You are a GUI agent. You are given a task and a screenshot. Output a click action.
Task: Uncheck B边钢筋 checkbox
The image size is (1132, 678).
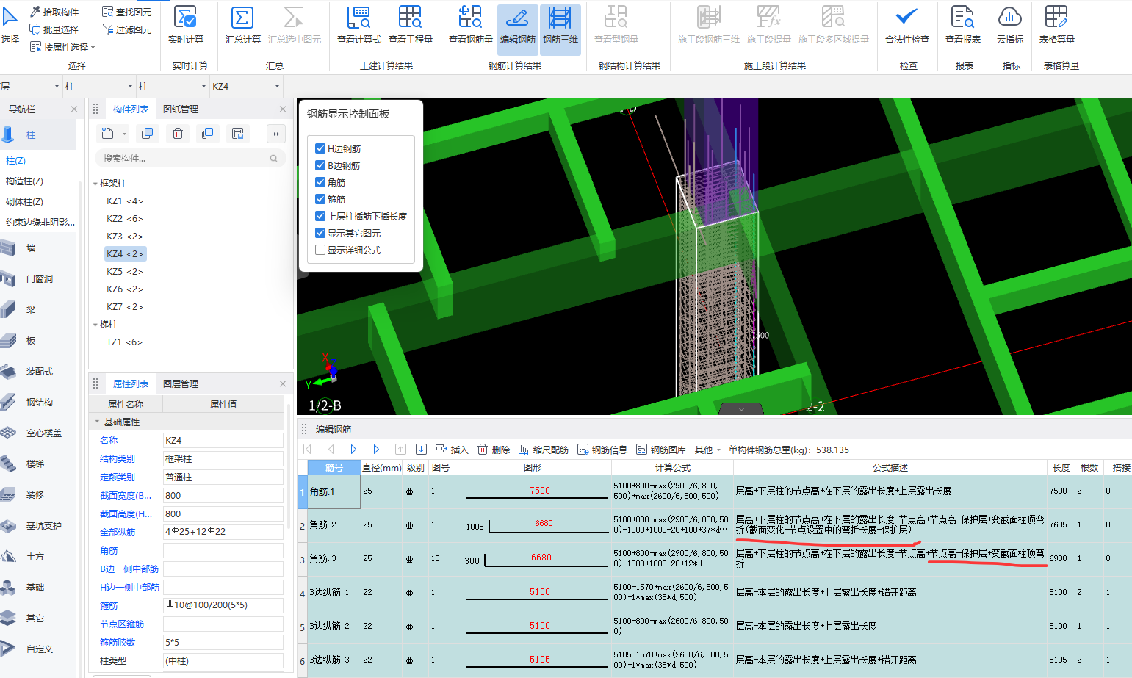pos(320,165)
